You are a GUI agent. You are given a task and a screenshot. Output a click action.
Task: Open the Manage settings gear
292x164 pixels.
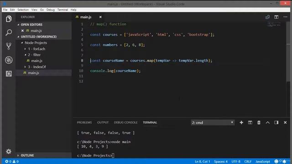[x=9, y=151]
